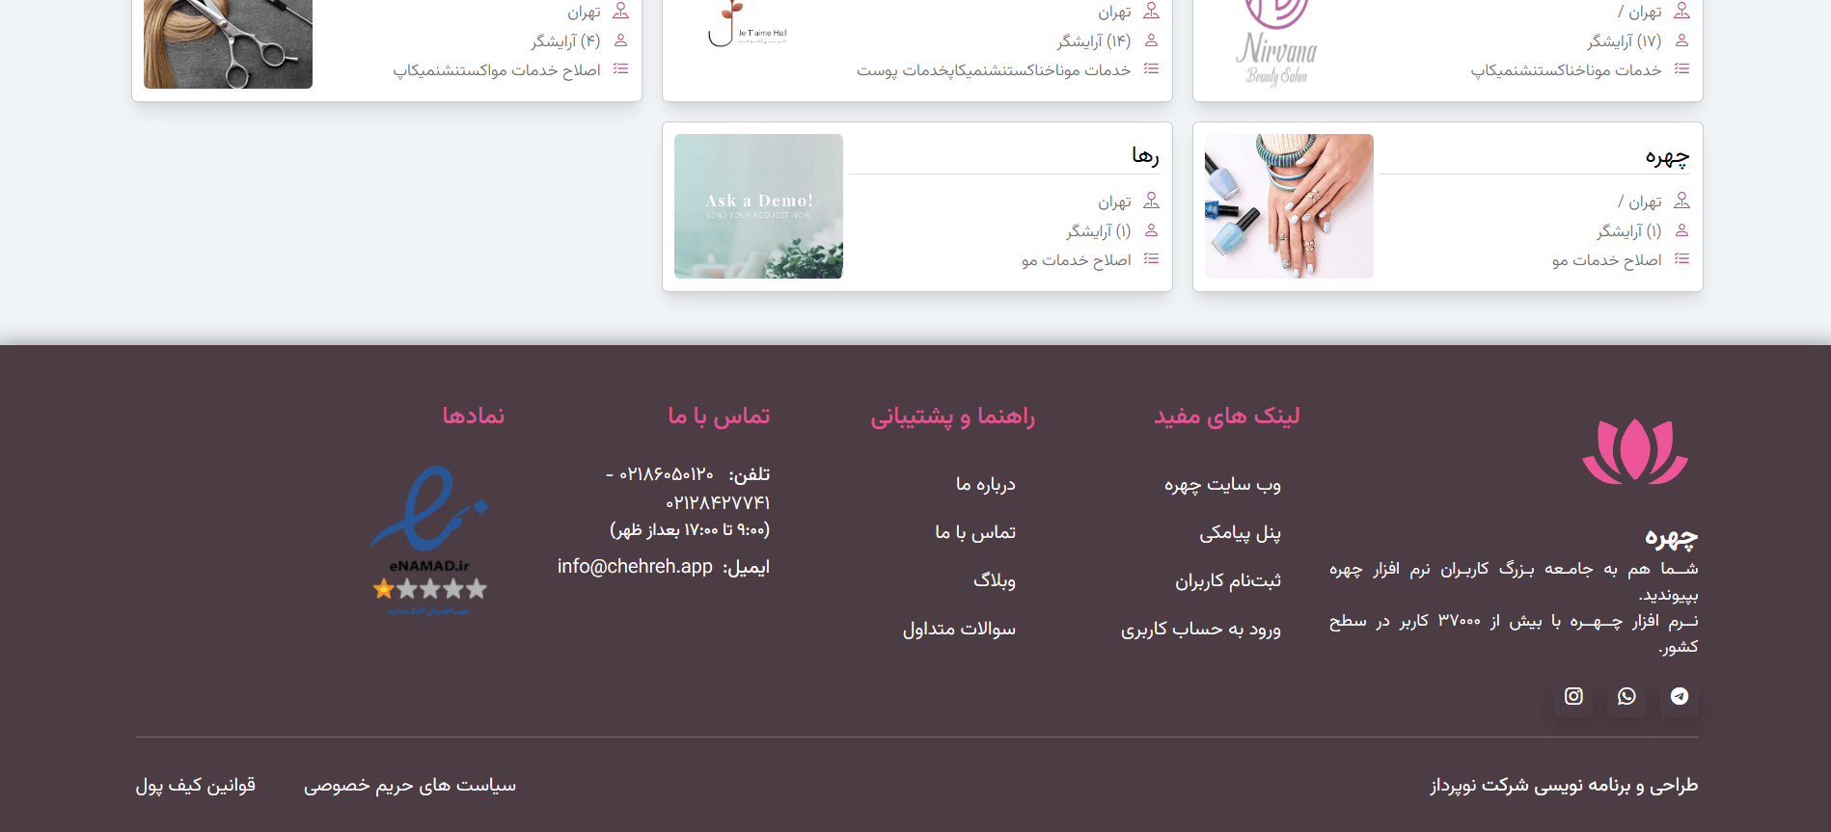Screen dimensions: 1831x832
Task: Open the Instagram social icon
Action: (x=1573, y=696)
